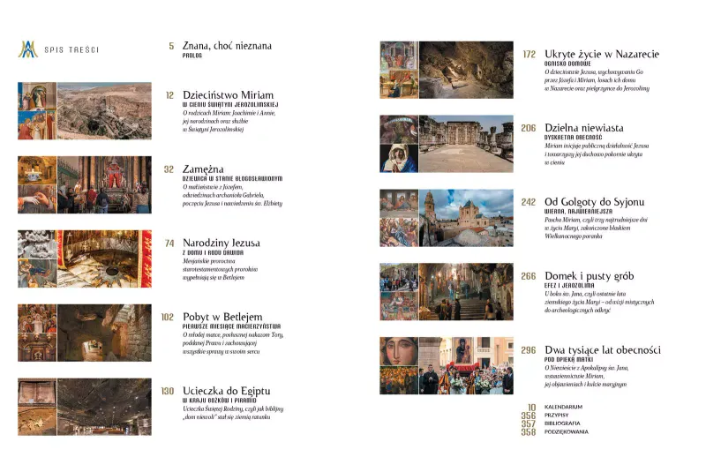
Task: Open the Przypisy section entry
Action: (x=558, y=416)
